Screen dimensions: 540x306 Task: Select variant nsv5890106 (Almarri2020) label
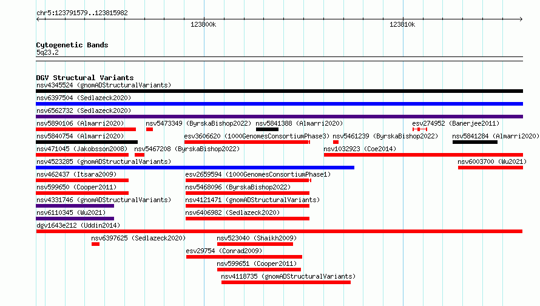tap(80, 123)
